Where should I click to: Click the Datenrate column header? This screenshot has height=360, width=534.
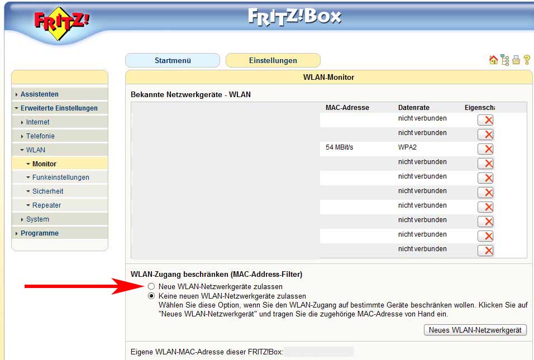(413, 108)
